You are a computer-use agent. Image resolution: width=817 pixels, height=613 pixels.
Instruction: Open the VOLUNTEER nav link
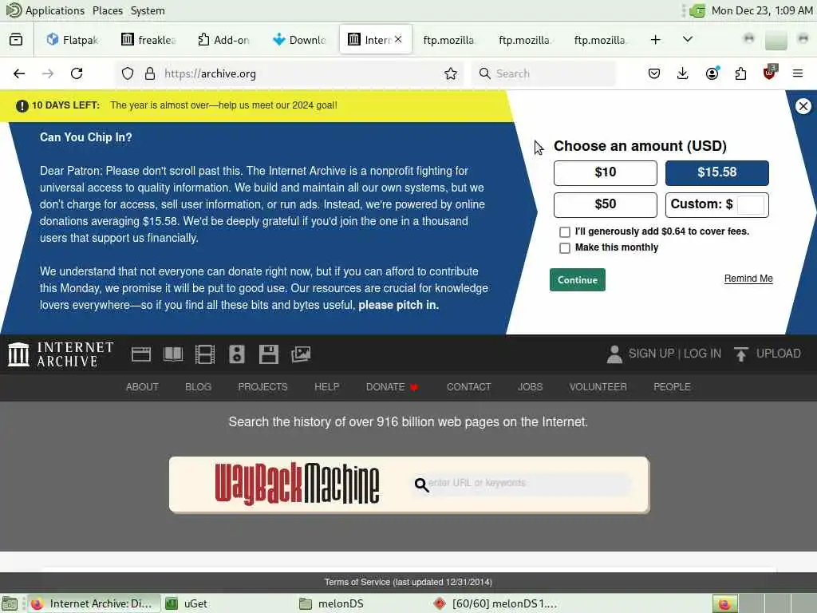(598, 387)
